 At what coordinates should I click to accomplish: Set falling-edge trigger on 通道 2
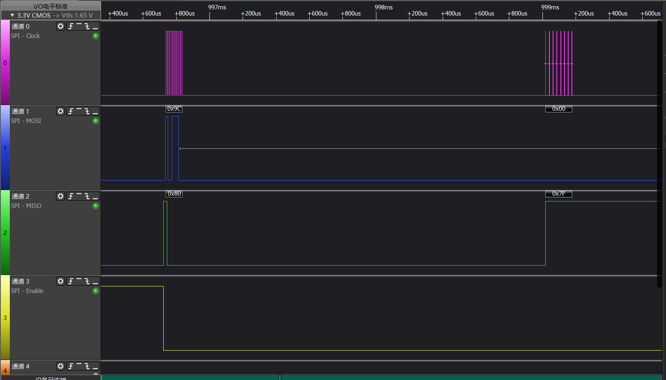(x=87, y=196)
